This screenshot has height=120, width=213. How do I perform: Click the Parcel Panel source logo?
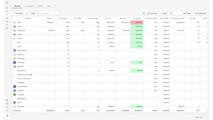tap(15, 50)
